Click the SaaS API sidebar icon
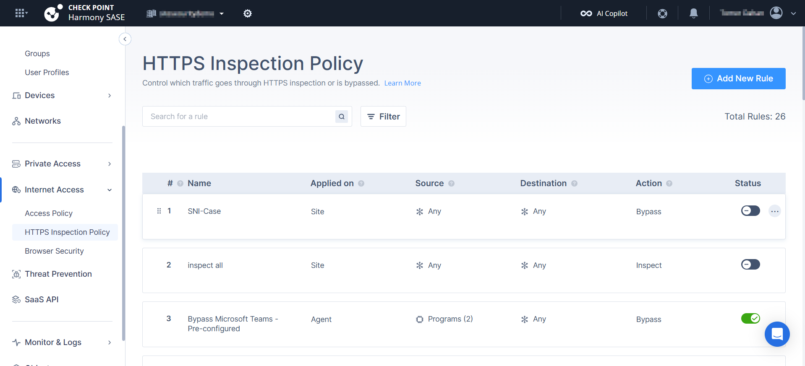The width and height of the screenshot is (805, 366). click(x=16, y=300)
